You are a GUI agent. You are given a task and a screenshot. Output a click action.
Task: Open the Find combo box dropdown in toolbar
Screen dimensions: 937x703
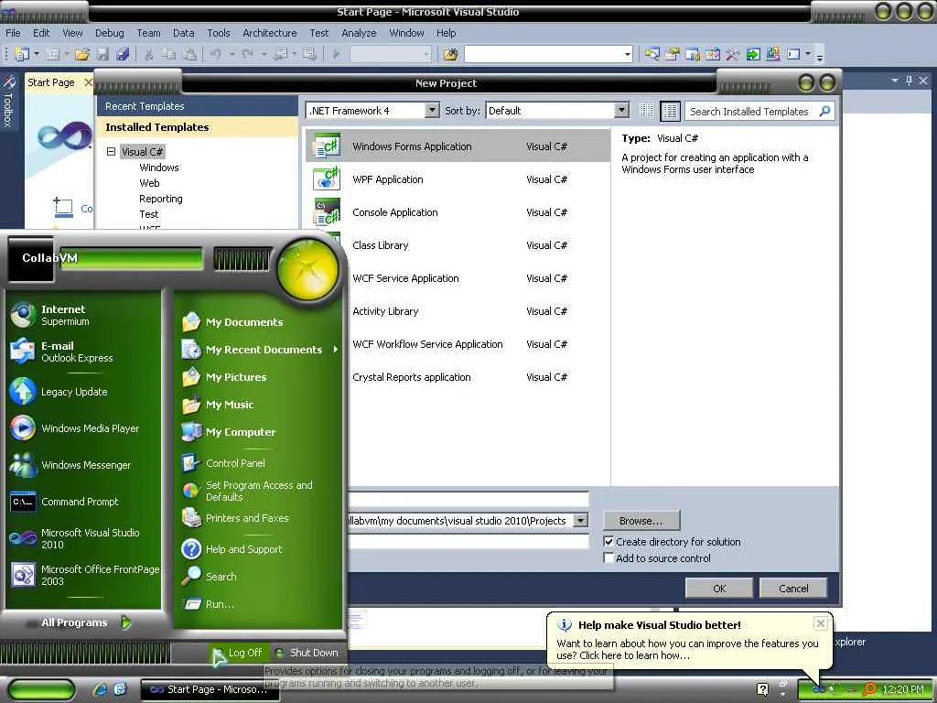pos(627,54)
